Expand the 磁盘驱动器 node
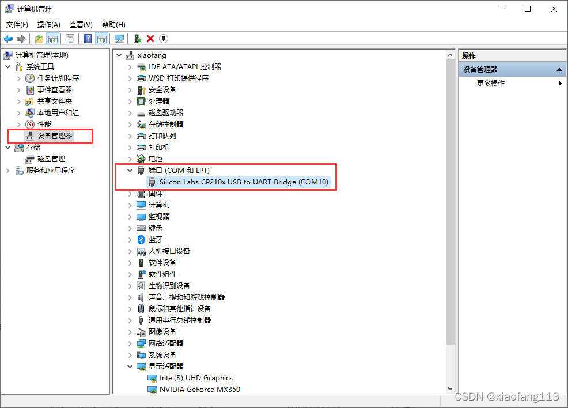568x408 pixels. [x=130, y=113]
